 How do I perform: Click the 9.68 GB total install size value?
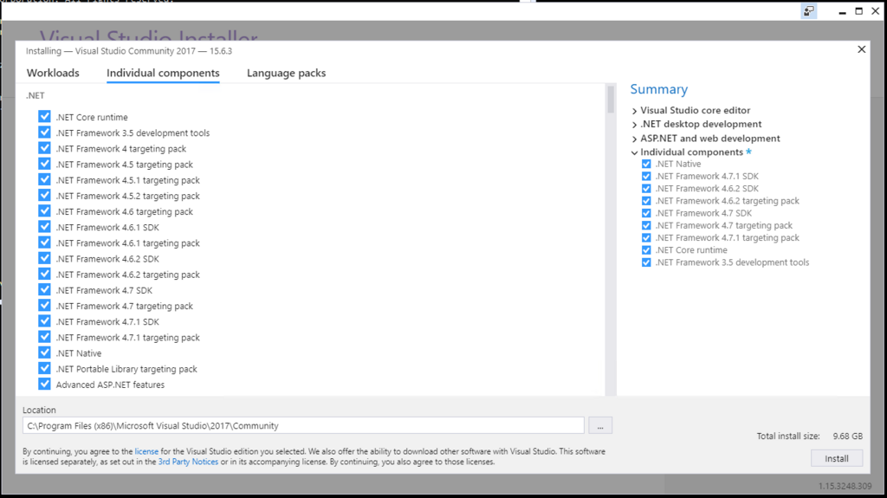[847, 437]
